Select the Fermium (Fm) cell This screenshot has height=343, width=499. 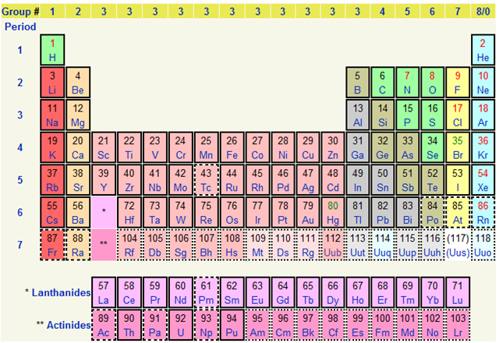382,325
